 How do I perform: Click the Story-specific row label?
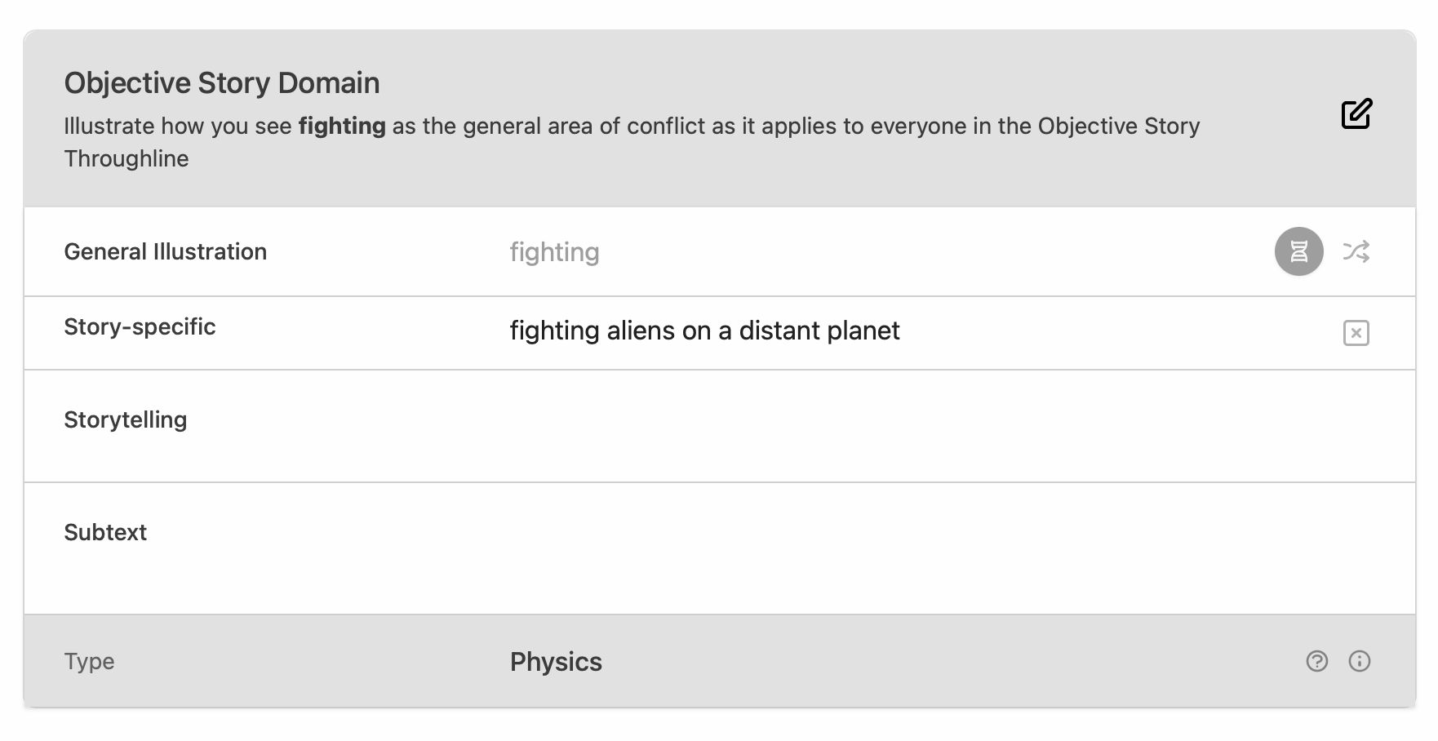140,326
